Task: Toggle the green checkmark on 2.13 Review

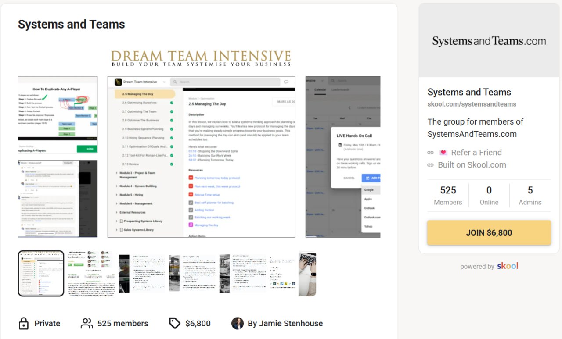Action: pyautogui.click(x=172, y=163)
